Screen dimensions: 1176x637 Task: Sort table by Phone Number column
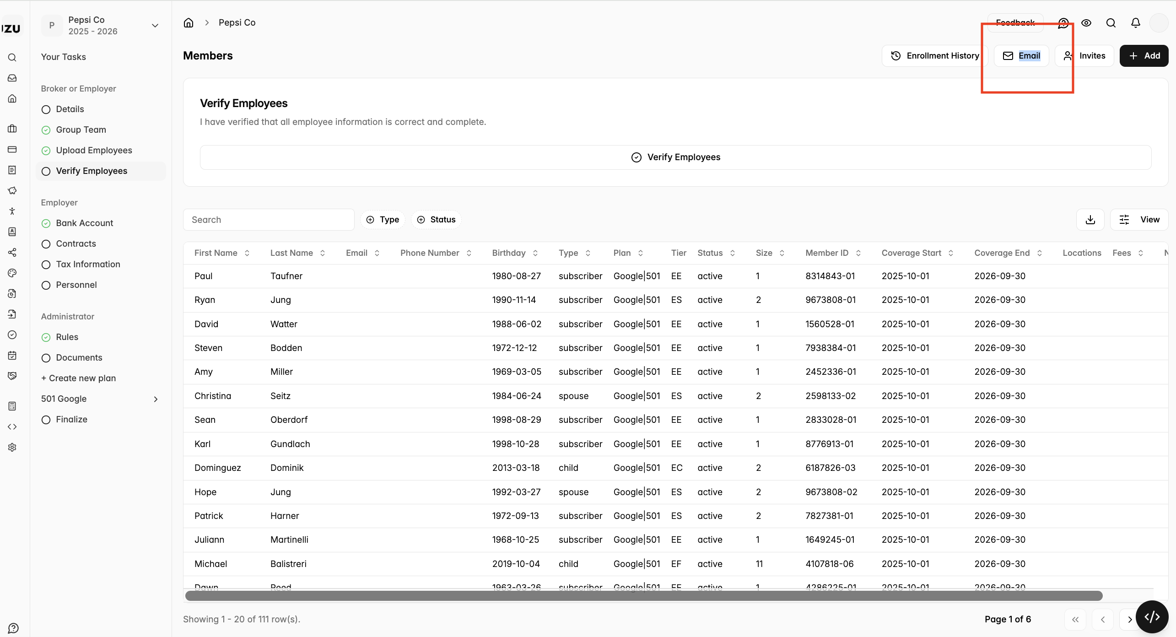tap(436, 253)
